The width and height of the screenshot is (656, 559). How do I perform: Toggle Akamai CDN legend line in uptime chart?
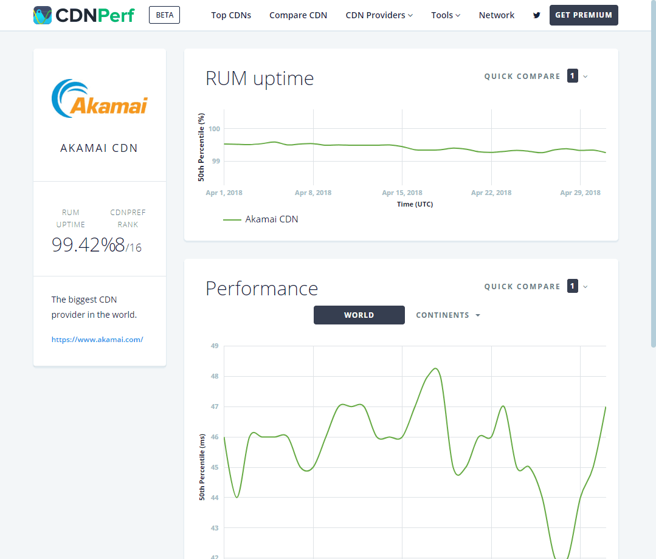pyautogui.click(x=260, y=219)
